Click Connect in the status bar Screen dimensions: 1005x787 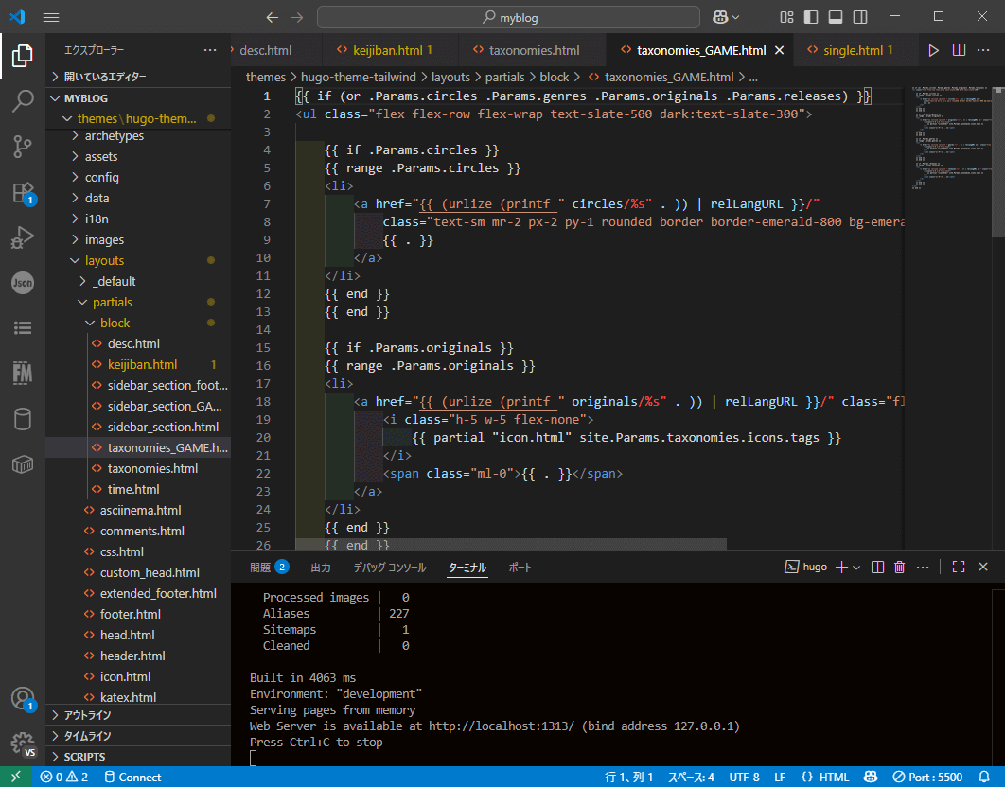click(132, 777)
